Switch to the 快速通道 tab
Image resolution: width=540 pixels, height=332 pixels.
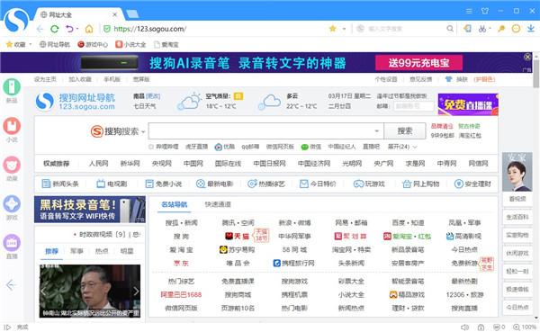click(218, 204)
